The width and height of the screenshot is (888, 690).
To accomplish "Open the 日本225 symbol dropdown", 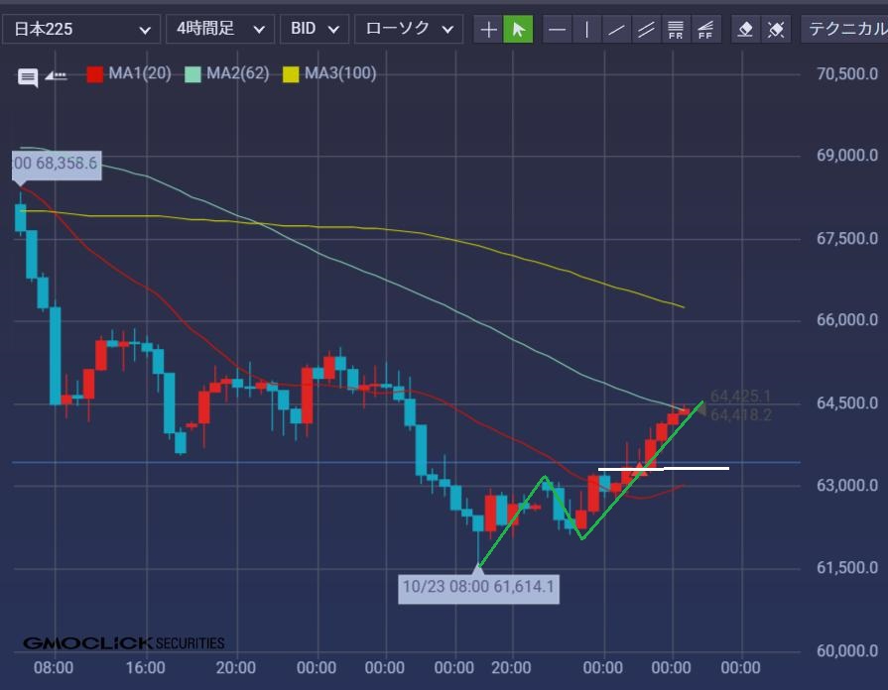I will click(x=81, y=29).
